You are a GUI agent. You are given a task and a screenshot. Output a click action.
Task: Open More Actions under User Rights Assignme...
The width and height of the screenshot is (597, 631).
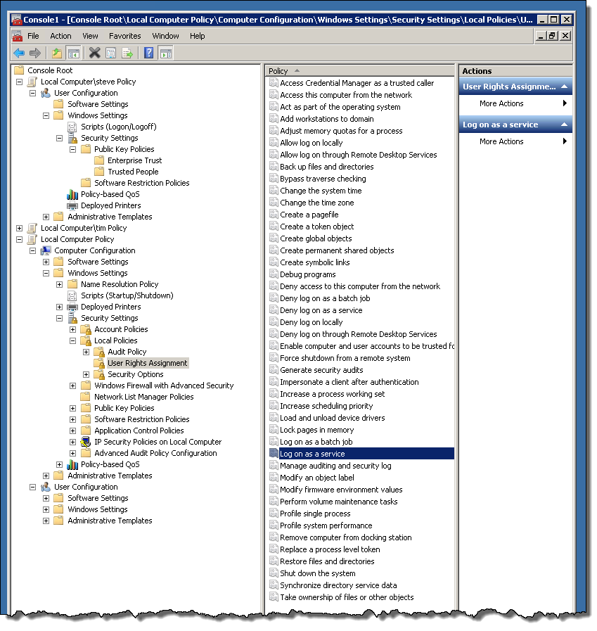(x=515, y=104)
